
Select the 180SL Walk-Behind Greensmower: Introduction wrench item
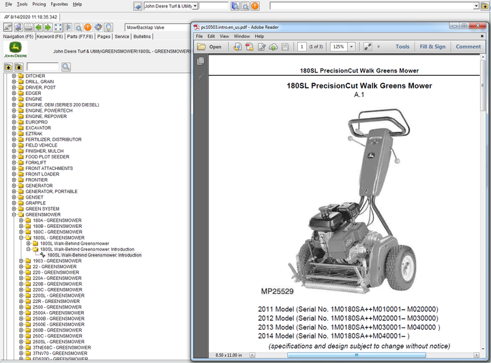(94, 255)
